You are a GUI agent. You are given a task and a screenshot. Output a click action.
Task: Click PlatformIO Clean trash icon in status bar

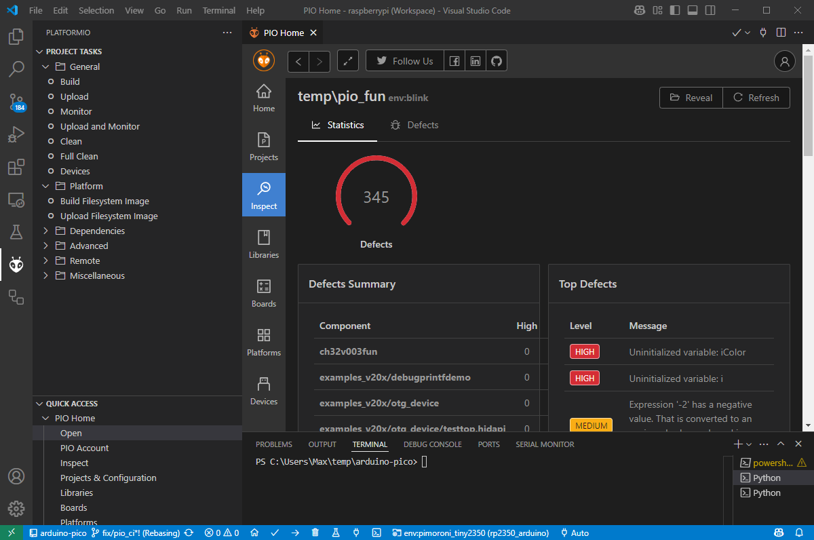point(315,533)
